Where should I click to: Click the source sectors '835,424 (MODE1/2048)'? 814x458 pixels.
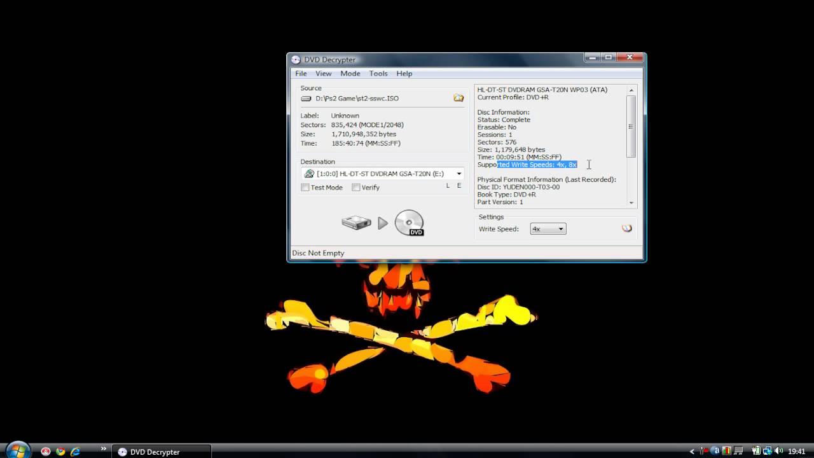coord(367,125)
